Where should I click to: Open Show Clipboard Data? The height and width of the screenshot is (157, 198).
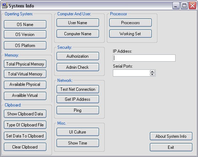pos(25,114)
